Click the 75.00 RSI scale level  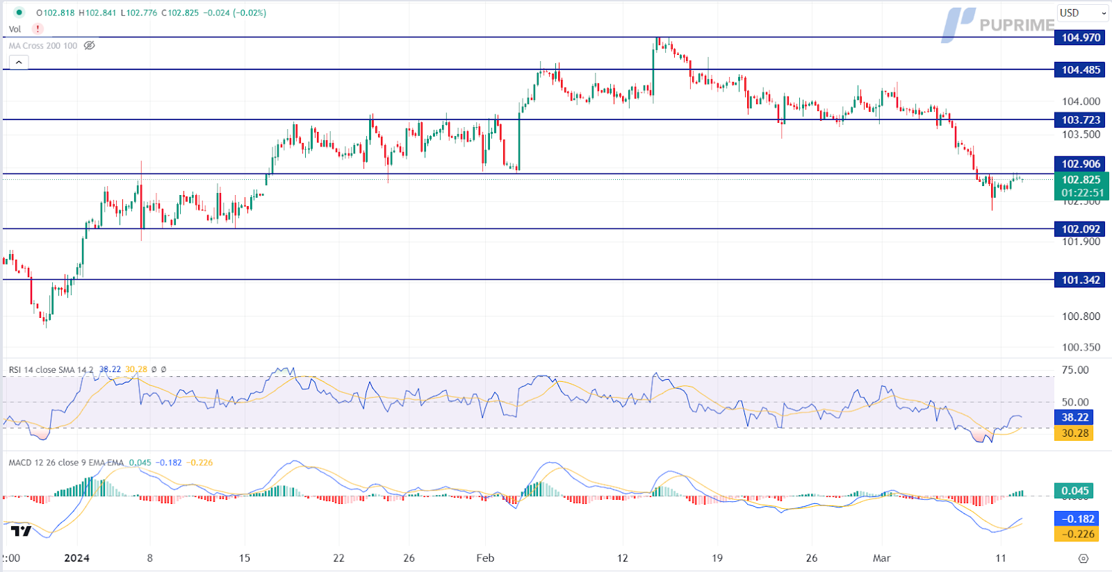[1075, 370]
